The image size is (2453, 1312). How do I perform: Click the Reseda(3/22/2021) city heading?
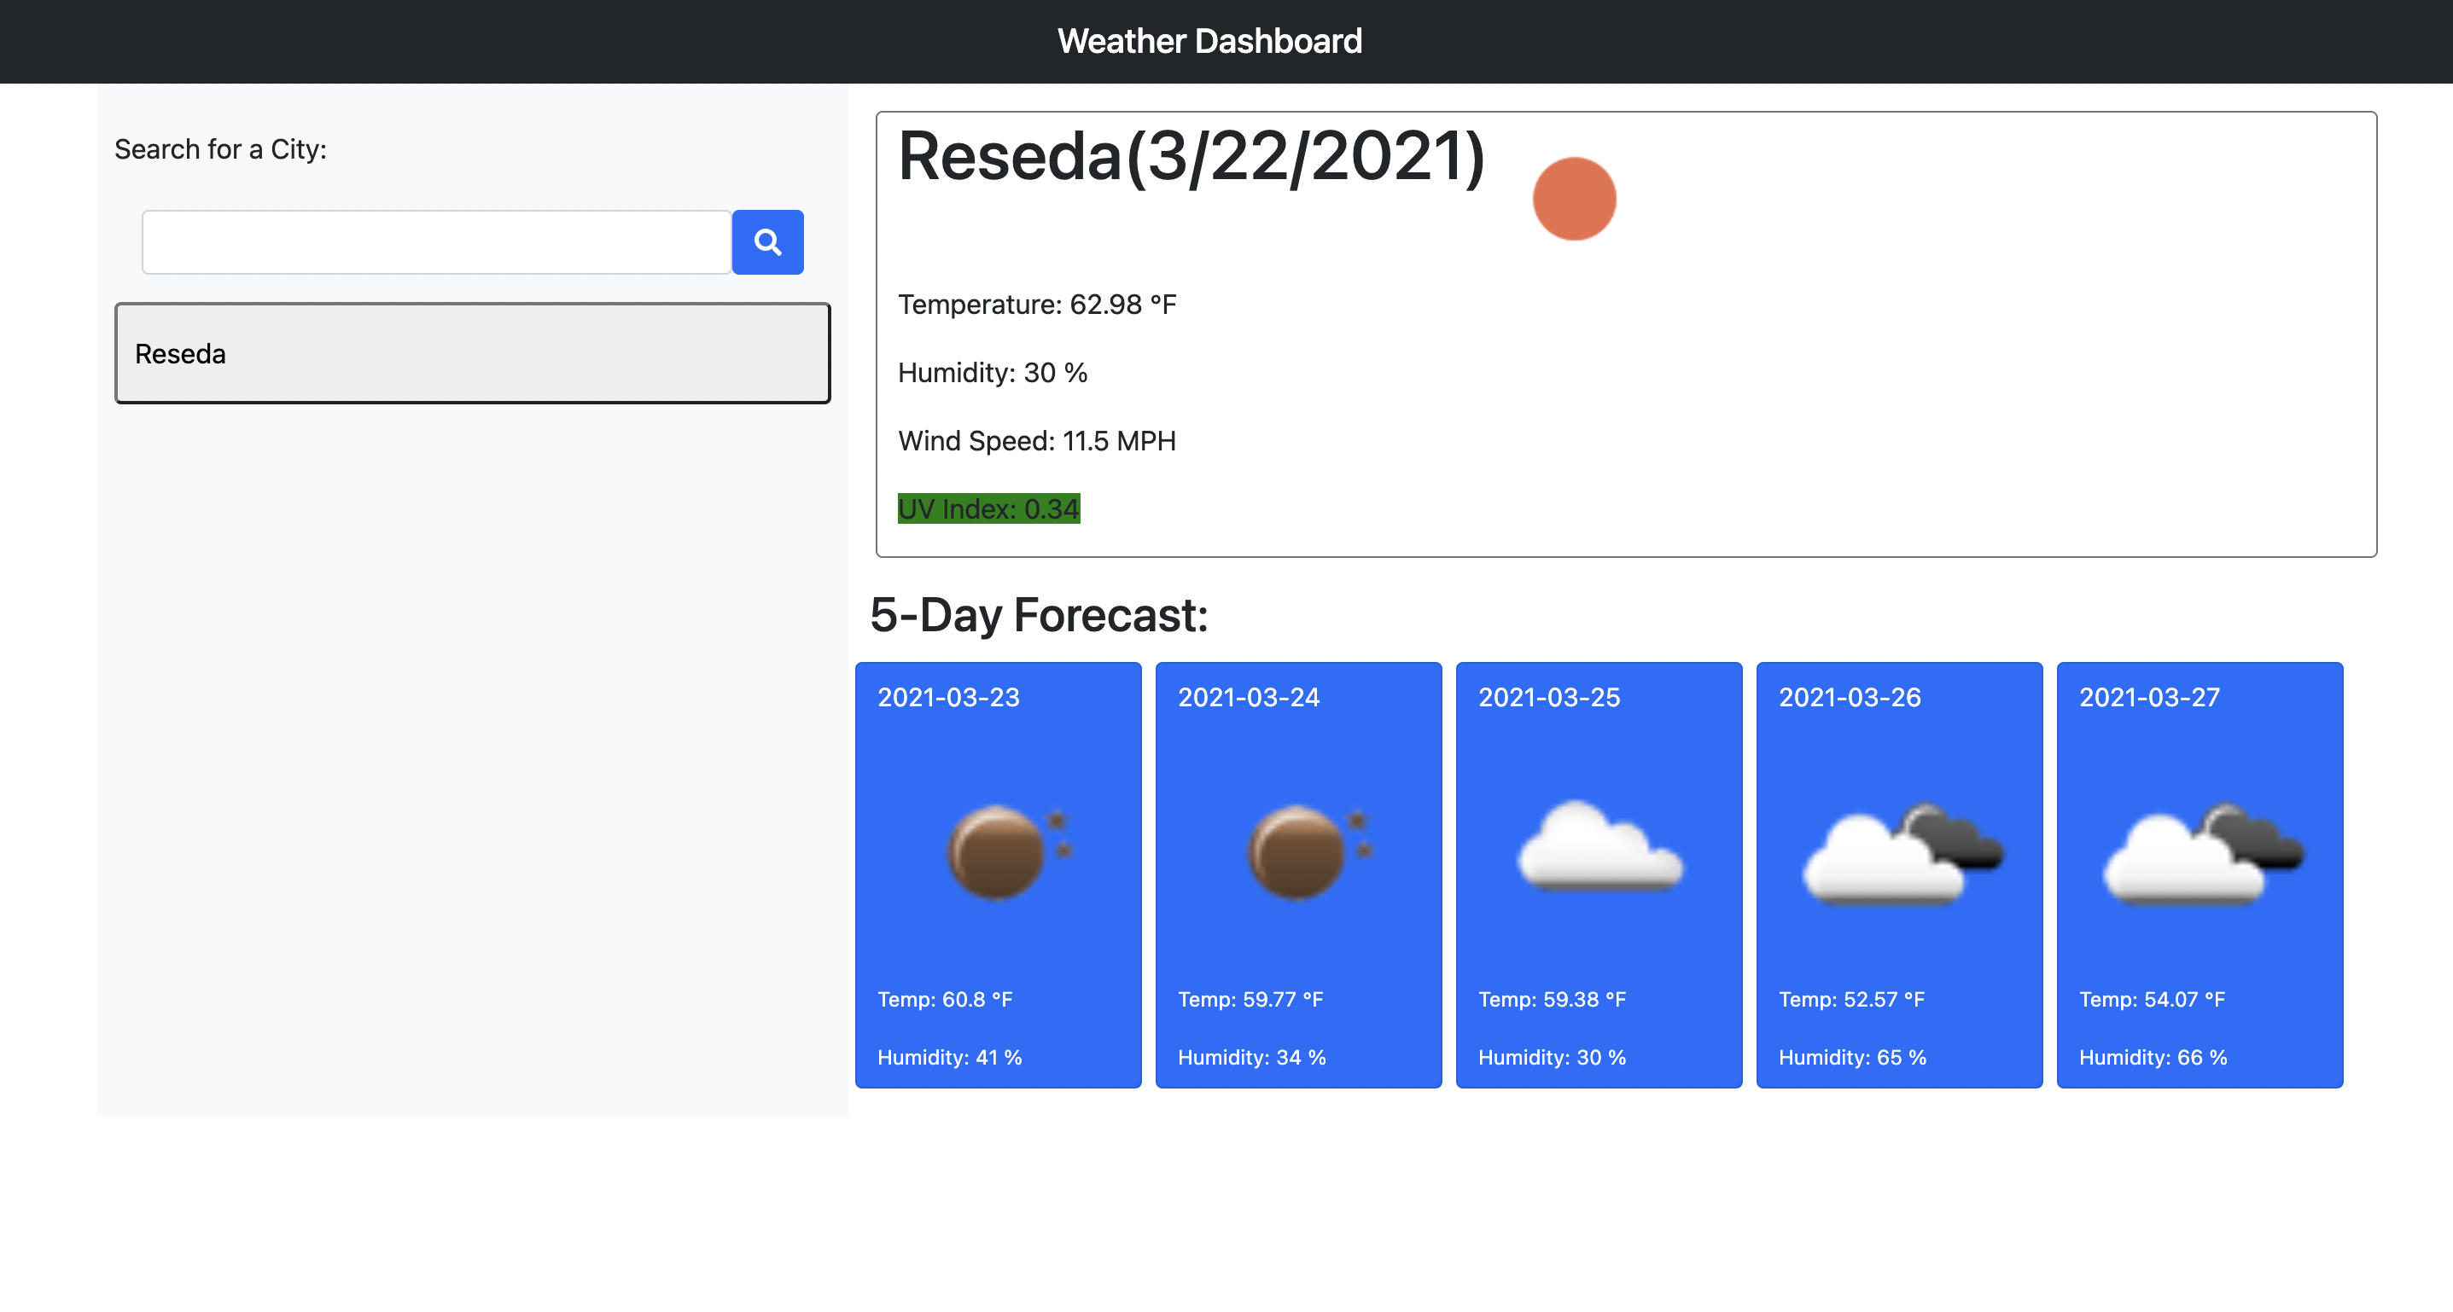(1191, 157)
